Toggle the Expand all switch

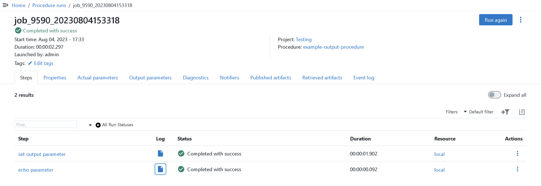click(494, 95)
